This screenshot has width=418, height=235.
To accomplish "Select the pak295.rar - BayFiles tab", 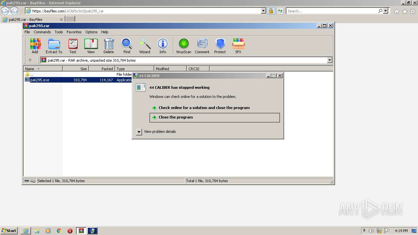I will [32, 19].
